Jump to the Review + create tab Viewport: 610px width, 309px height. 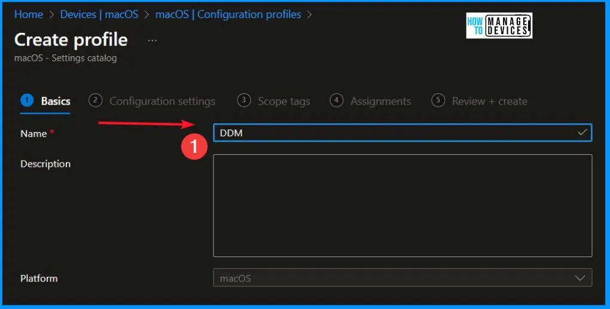coord(489,101)
